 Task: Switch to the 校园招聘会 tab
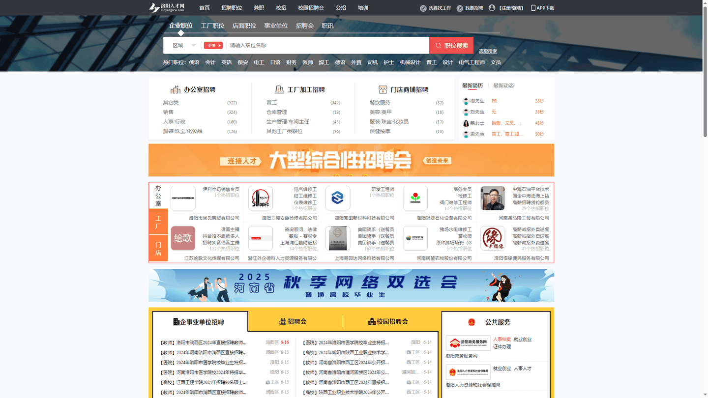[x=388, y=321]
